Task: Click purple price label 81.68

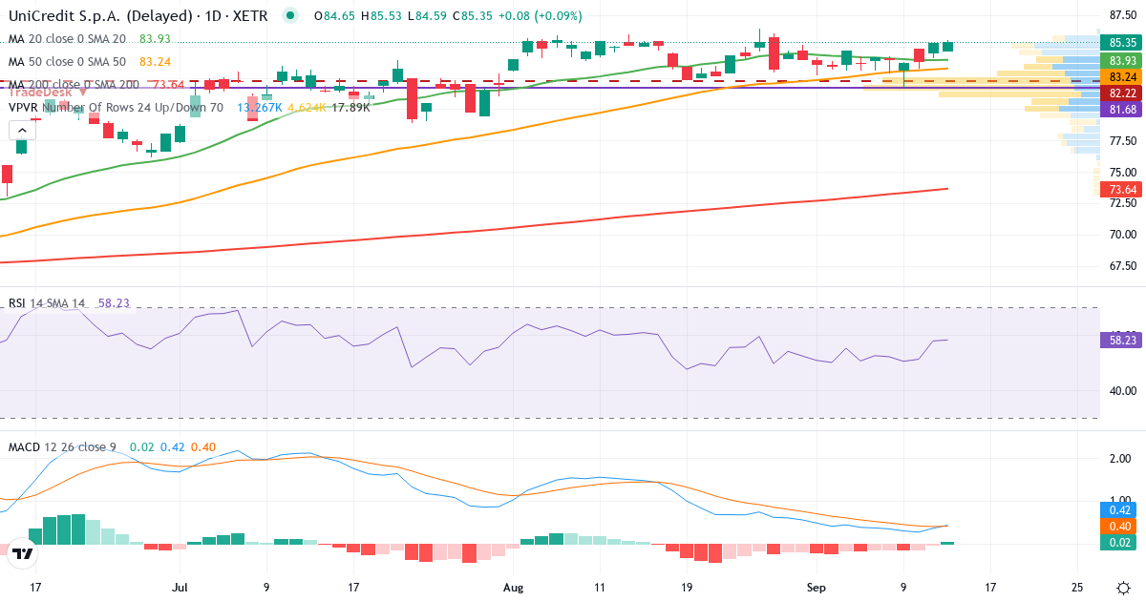Action: [x=1122, y=110]
